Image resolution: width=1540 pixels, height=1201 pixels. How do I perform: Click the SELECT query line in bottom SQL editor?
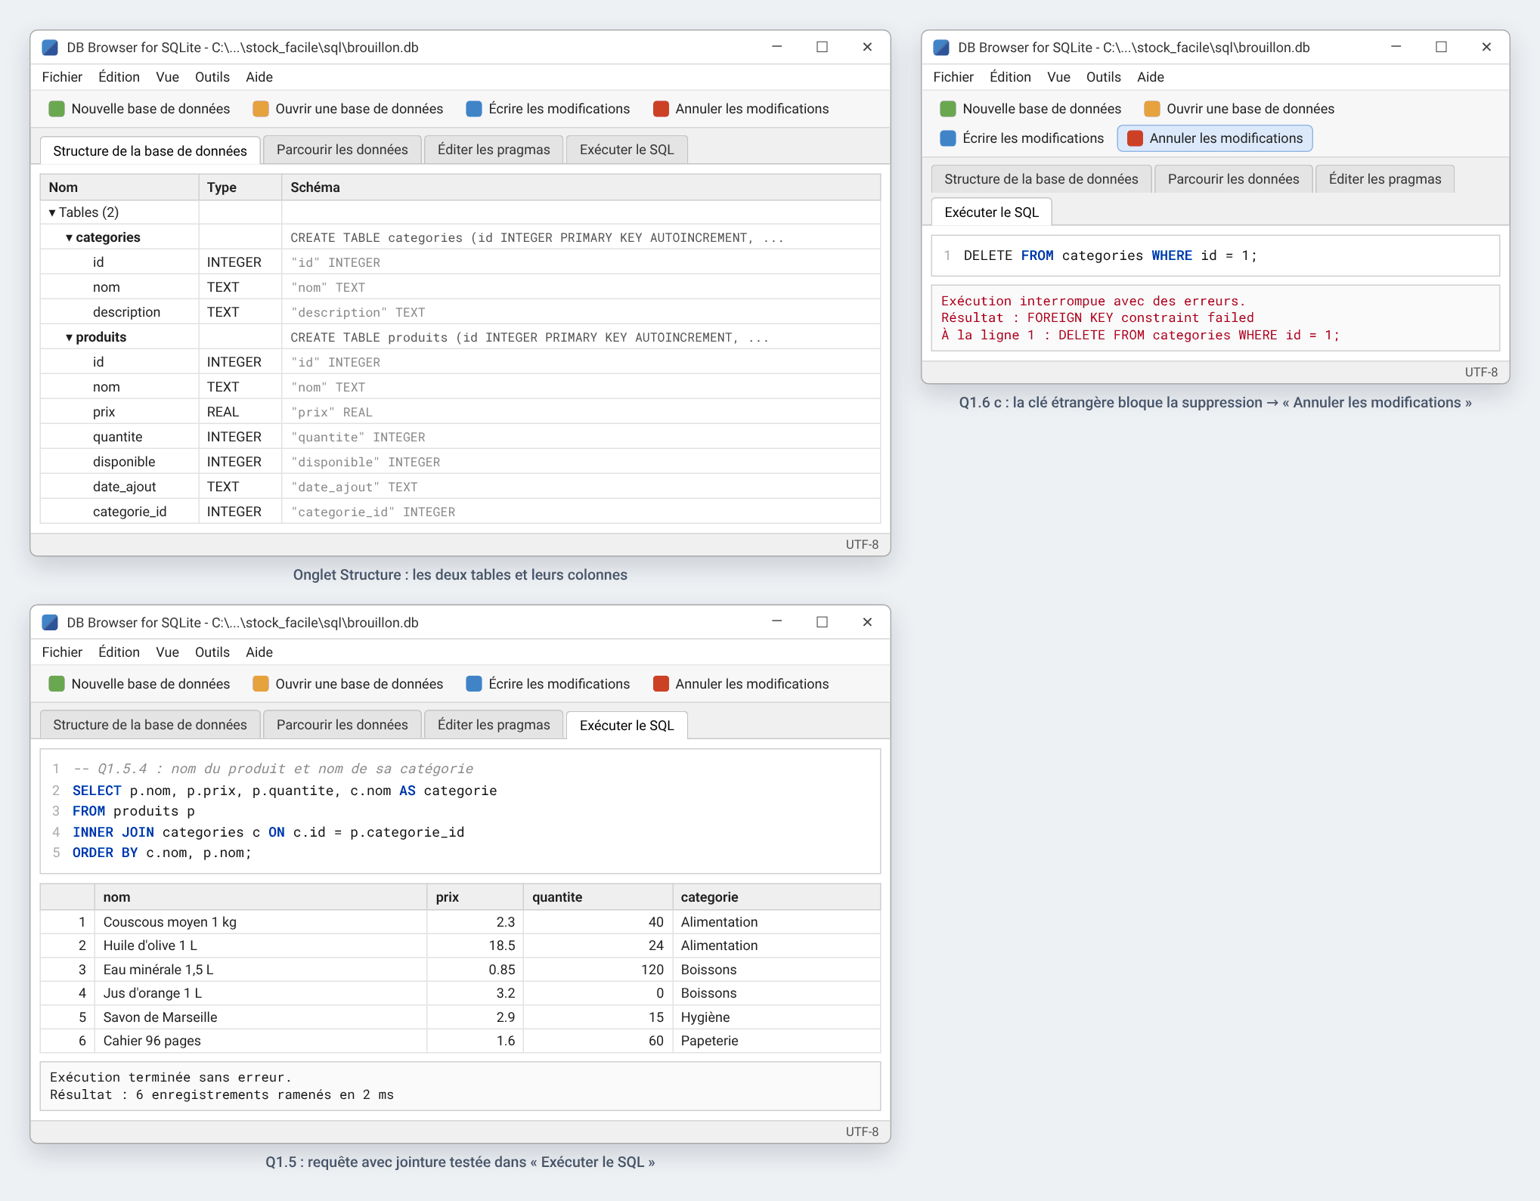coord(284,791)
